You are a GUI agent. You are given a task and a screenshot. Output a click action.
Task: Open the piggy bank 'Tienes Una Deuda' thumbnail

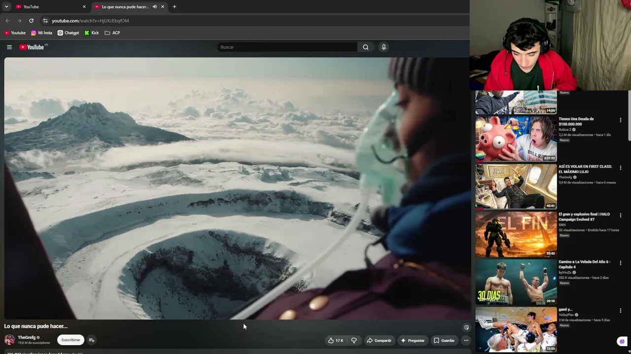516,139
